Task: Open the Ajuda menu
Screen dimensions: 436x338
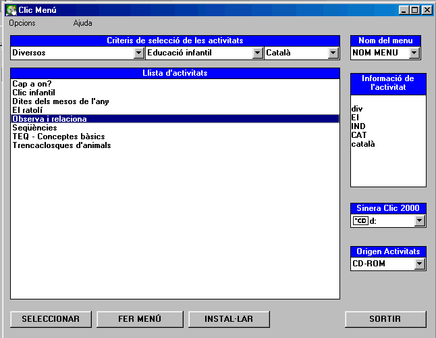Action: click(82, 23)
